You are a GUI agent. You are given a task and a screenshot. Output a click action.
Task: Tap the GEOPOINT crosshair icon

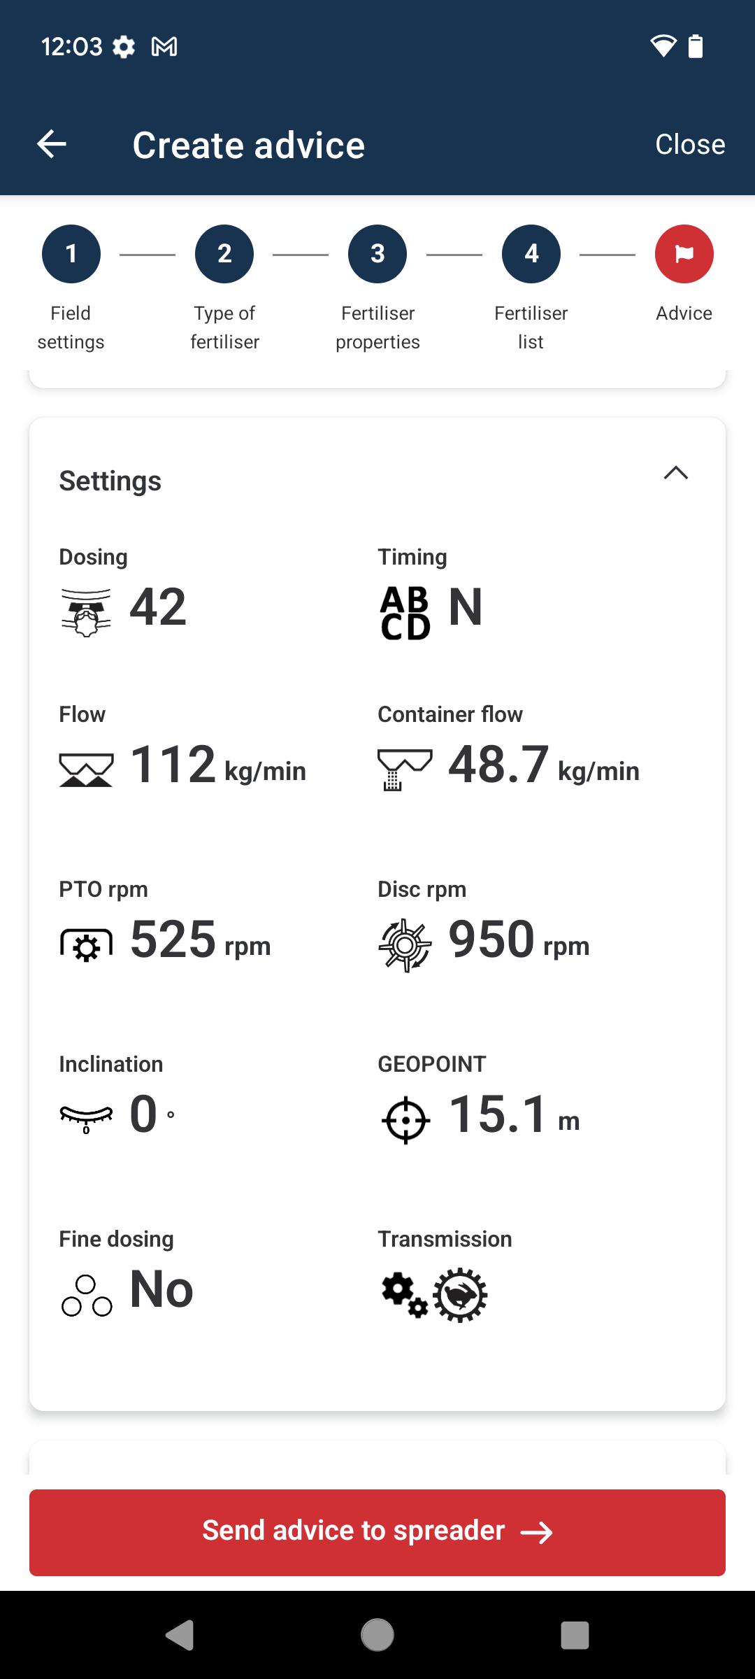pos(405,1121)
